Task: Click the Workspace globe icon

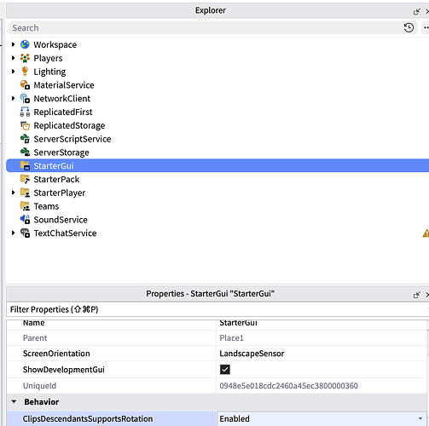Action: pos(25,44)
